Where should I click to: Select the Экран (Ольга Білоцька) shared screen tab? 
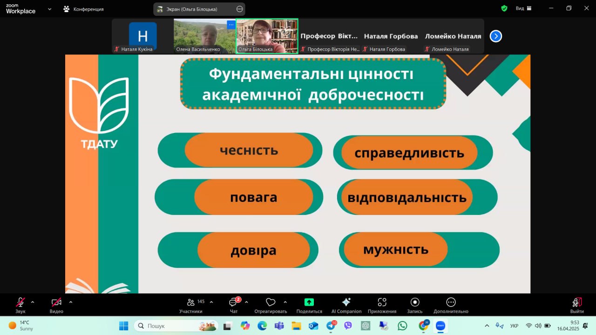[x=199, y=9]
